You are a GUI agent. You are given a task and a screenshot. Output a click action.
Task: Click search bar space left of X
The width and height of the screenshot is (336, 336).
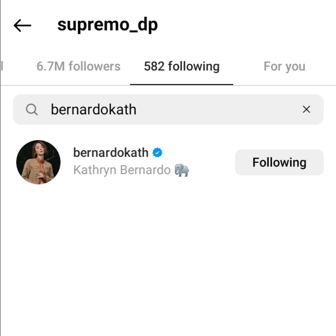[x=233, y=110]
